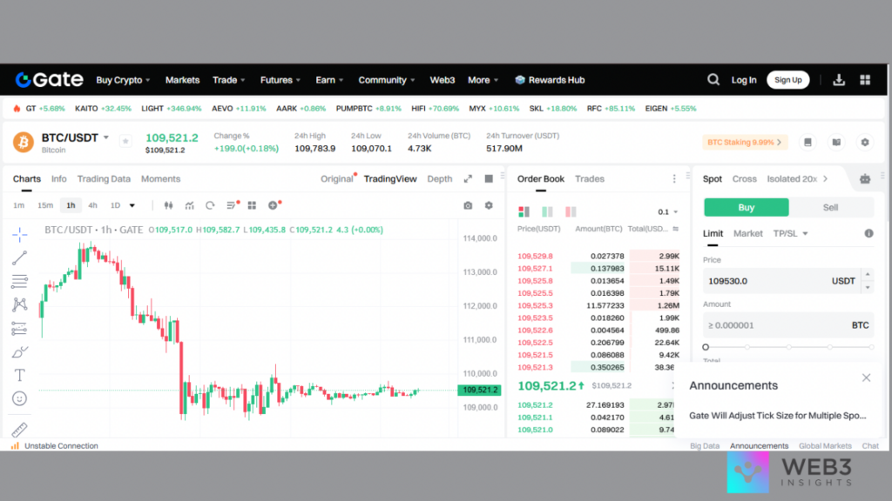Select the crosshair cursor tool
Image resolution: width=892 pixels, height=501 pixels.
[19, 234]
